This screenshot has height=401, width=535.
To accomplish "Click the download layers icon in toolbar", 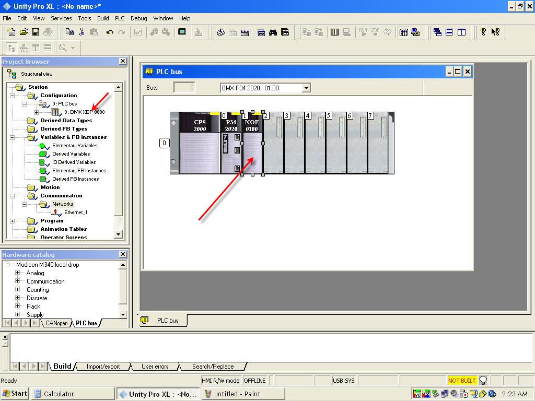I will pos(221,32).
